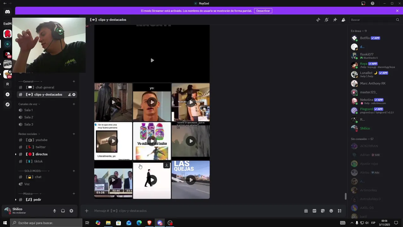Create channel in Música category
Image resolution: width=403 pixels, height=227 pixels.
(x=74, y=194)
